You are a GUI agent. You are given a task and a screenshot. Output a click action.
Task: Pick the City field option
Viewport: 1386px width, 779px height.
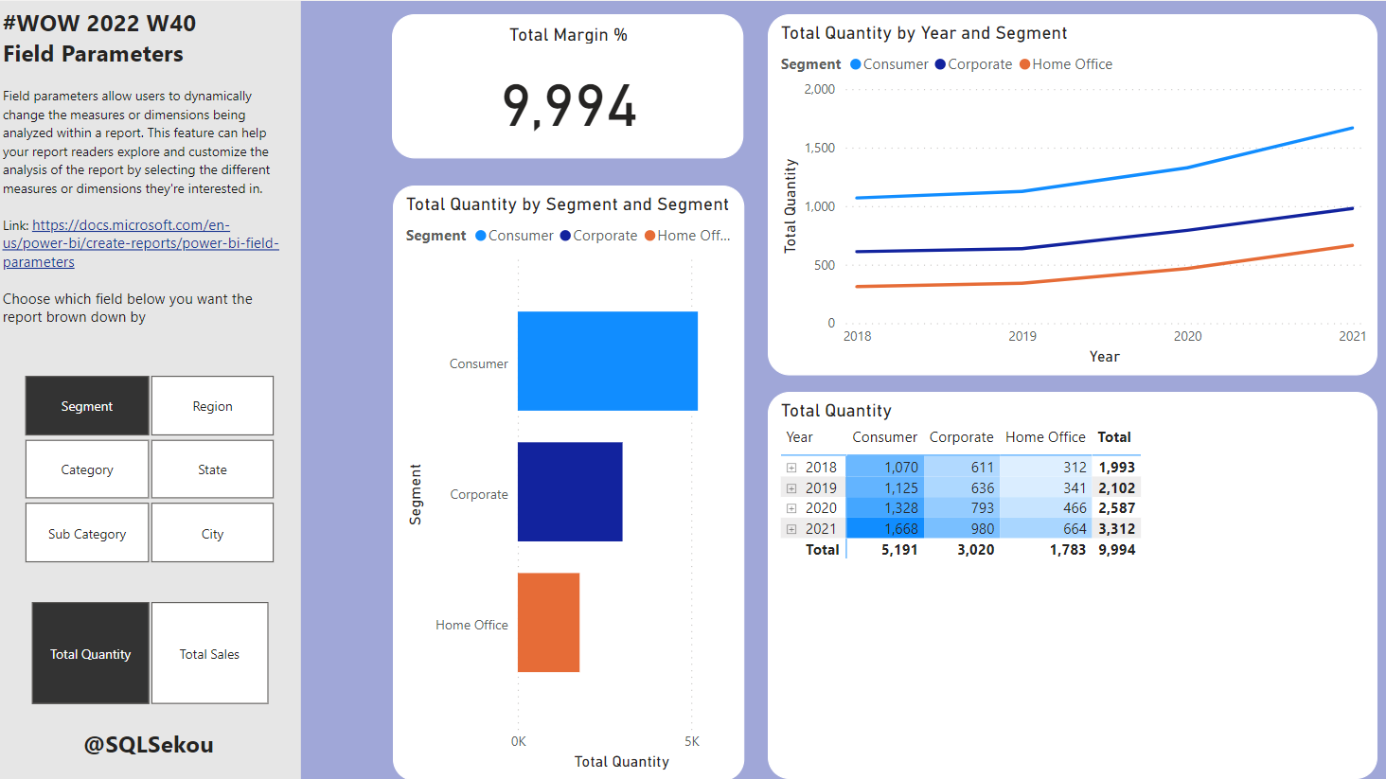(212, 534)
